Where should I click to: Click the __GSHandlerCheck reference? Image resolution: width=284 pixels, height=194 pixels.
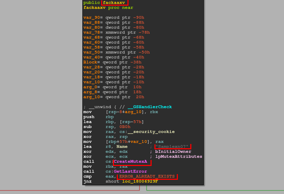(149, 107)
